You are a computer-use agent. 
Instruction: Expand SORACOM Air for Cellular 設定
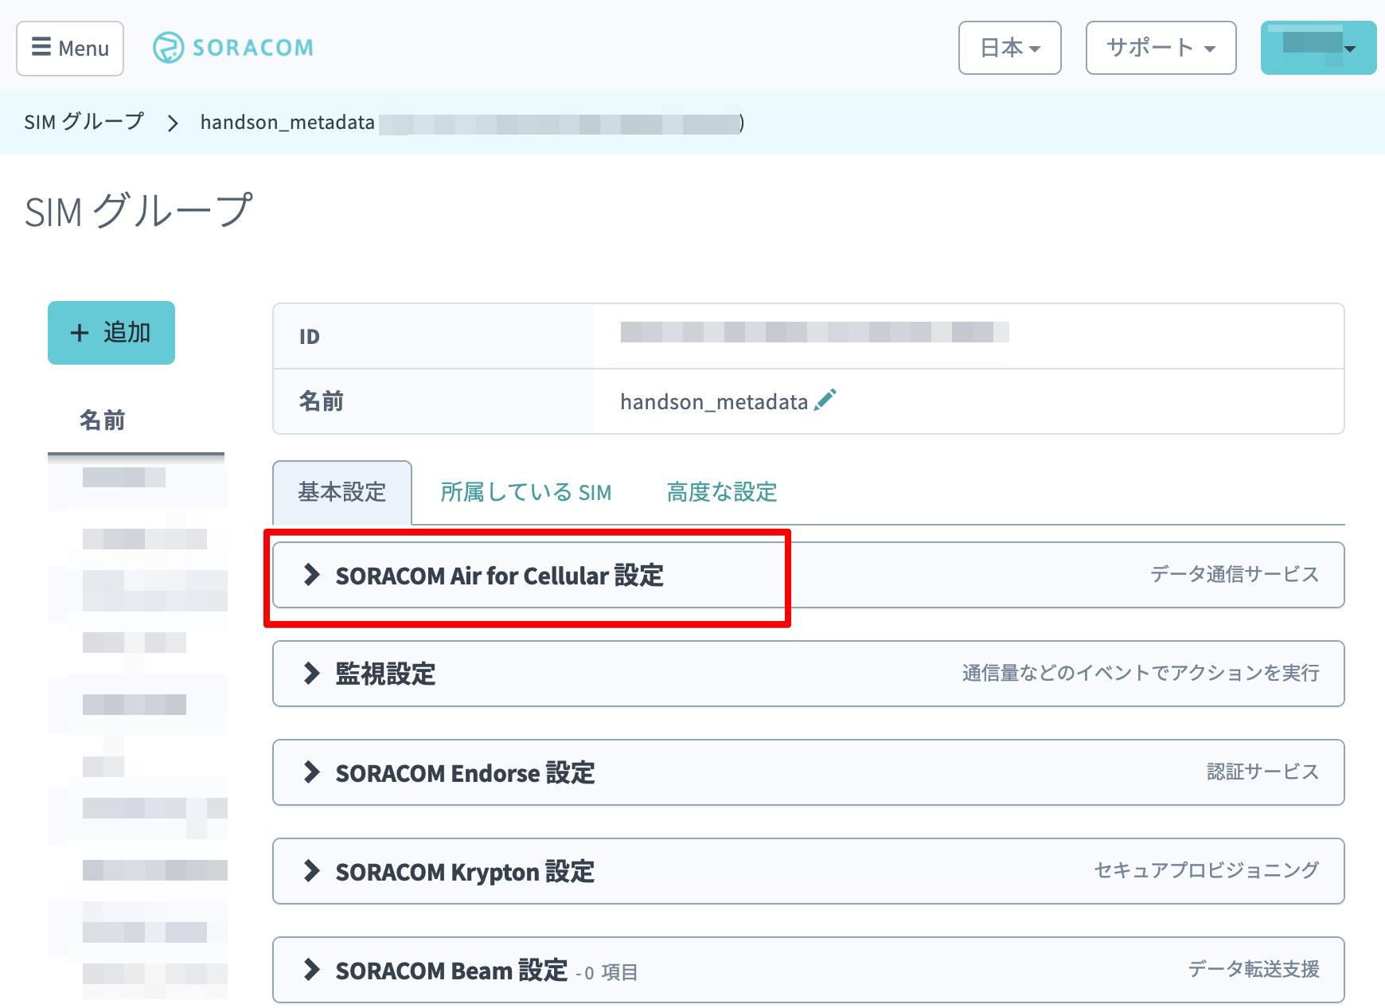tap(808, 575)
